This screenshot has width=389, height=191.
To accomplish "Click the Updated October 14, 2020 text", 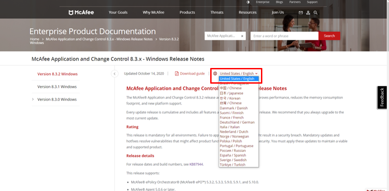I will [x=144, y=73].
